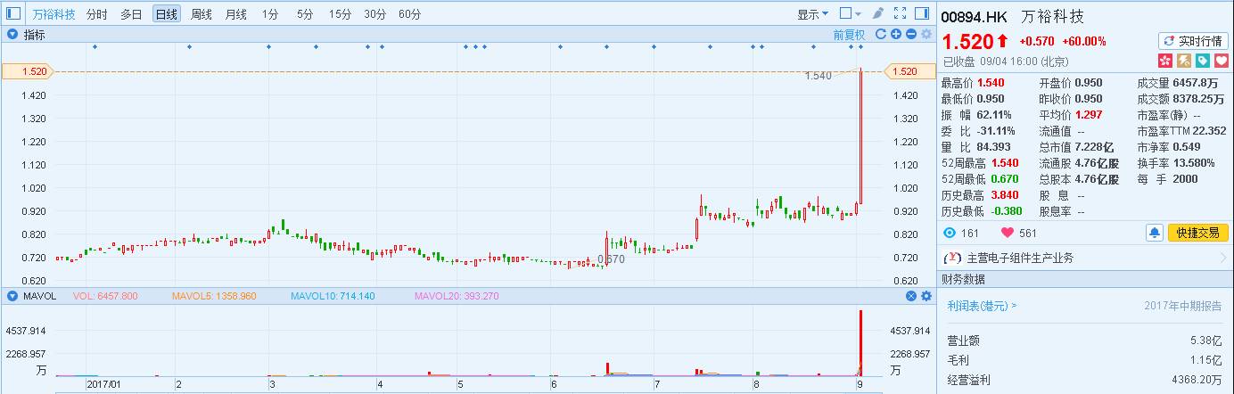Close the MAVOL volume panel
The image size is (1234, 394).
(911, 296)
